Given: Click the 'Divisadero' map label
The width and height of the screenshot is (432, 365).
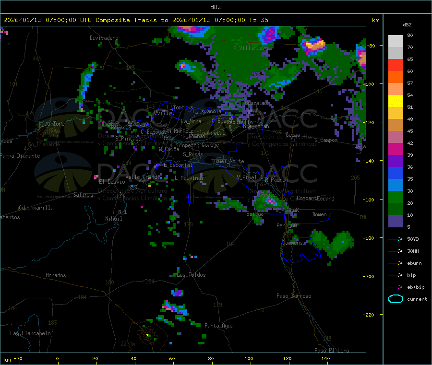Looking at the screenshot, I should [x=104, y=38].
